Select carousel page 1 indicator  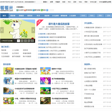click(x=18, y=41)
